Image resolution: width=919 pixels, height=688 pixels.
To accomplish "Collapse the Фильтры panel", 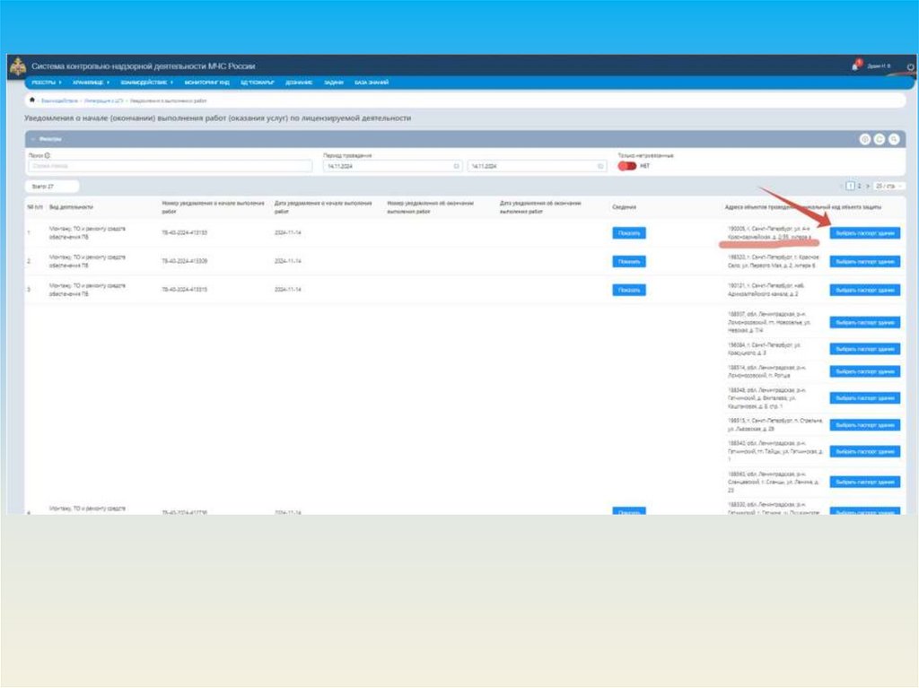I will pos(33,139).
